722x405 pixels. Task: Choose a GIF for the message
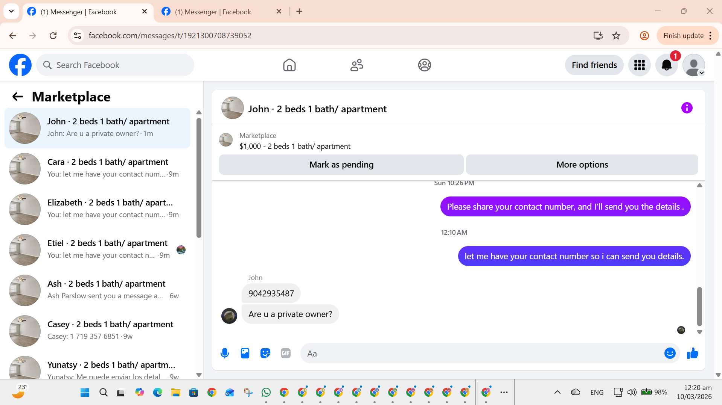pos(286,354)
